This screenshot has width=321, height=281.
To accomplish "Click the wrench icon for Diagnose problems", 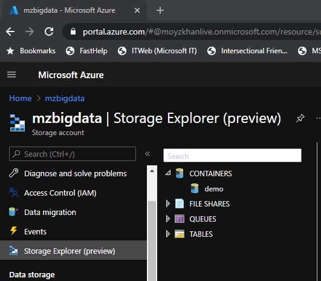I will pos(14,173).
